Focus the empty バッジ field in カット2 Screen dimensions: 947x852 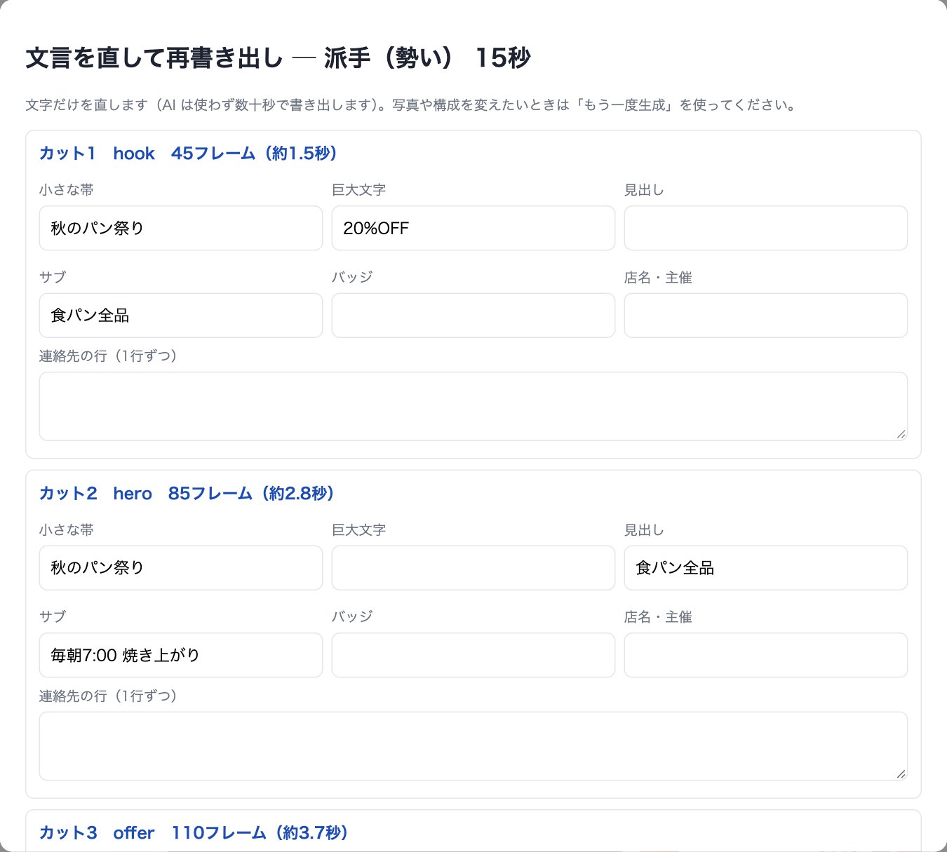(473, 655)
